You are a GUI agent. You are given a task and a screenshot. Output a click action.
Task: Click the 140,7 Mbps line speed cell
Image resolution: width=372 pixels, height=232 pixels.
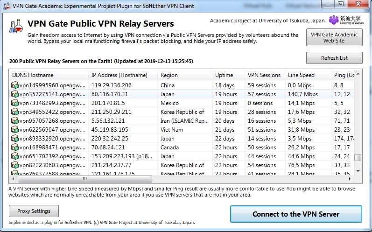[x=303, y=94]
